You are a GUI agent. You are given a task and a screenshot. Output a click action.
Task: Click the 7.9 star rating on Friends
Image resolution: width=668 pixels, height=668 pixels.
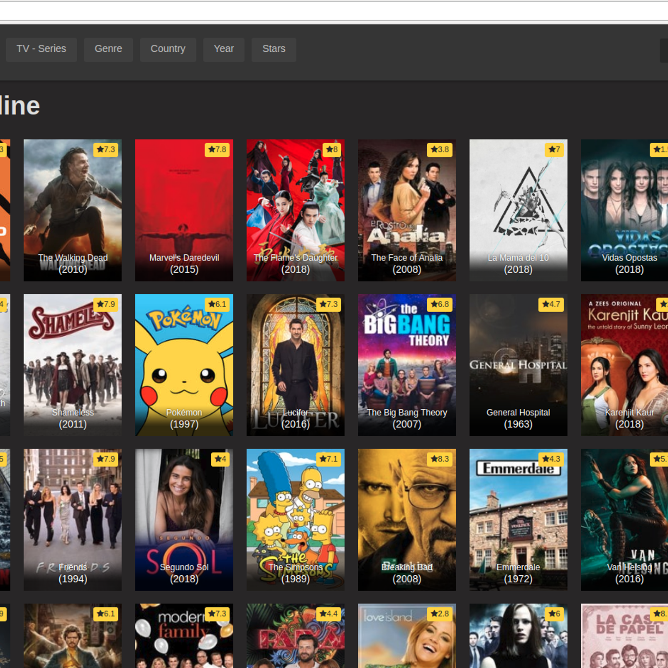pos(106,459)
